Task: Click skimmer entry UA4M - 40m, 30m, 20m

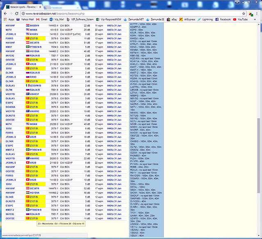Action: tap(142, 216)
